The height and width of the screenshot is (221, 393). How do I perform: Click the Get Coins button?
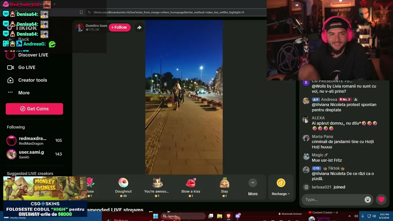(34, 109)
